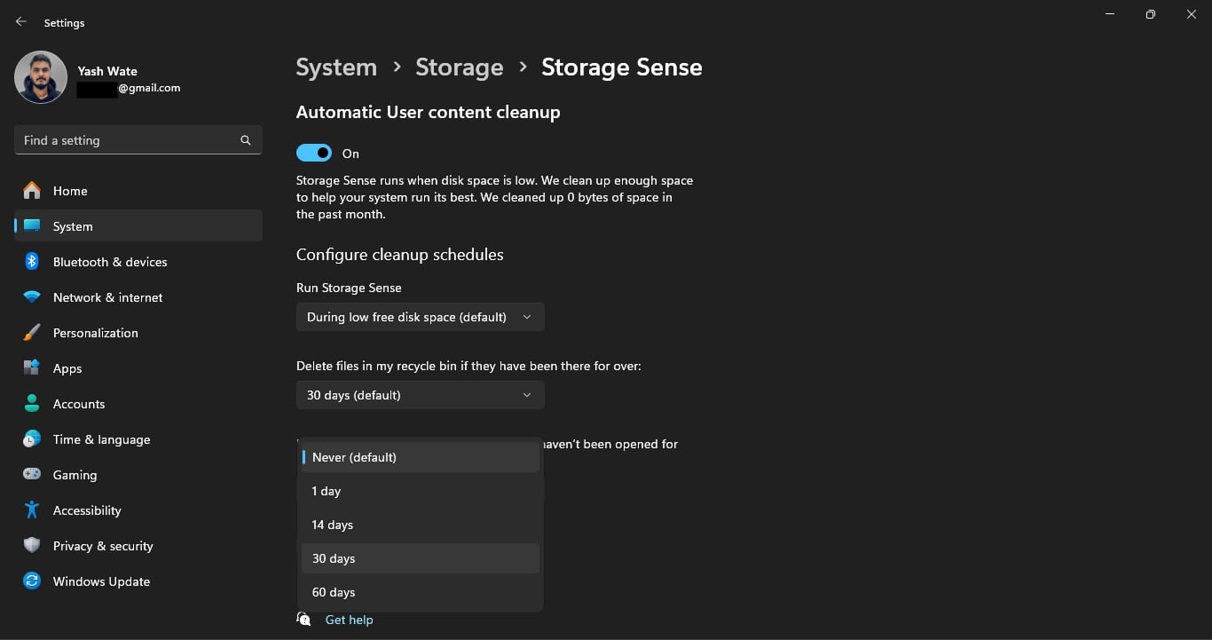
Task: Open Windows Update label
Action: coord(101,581)
